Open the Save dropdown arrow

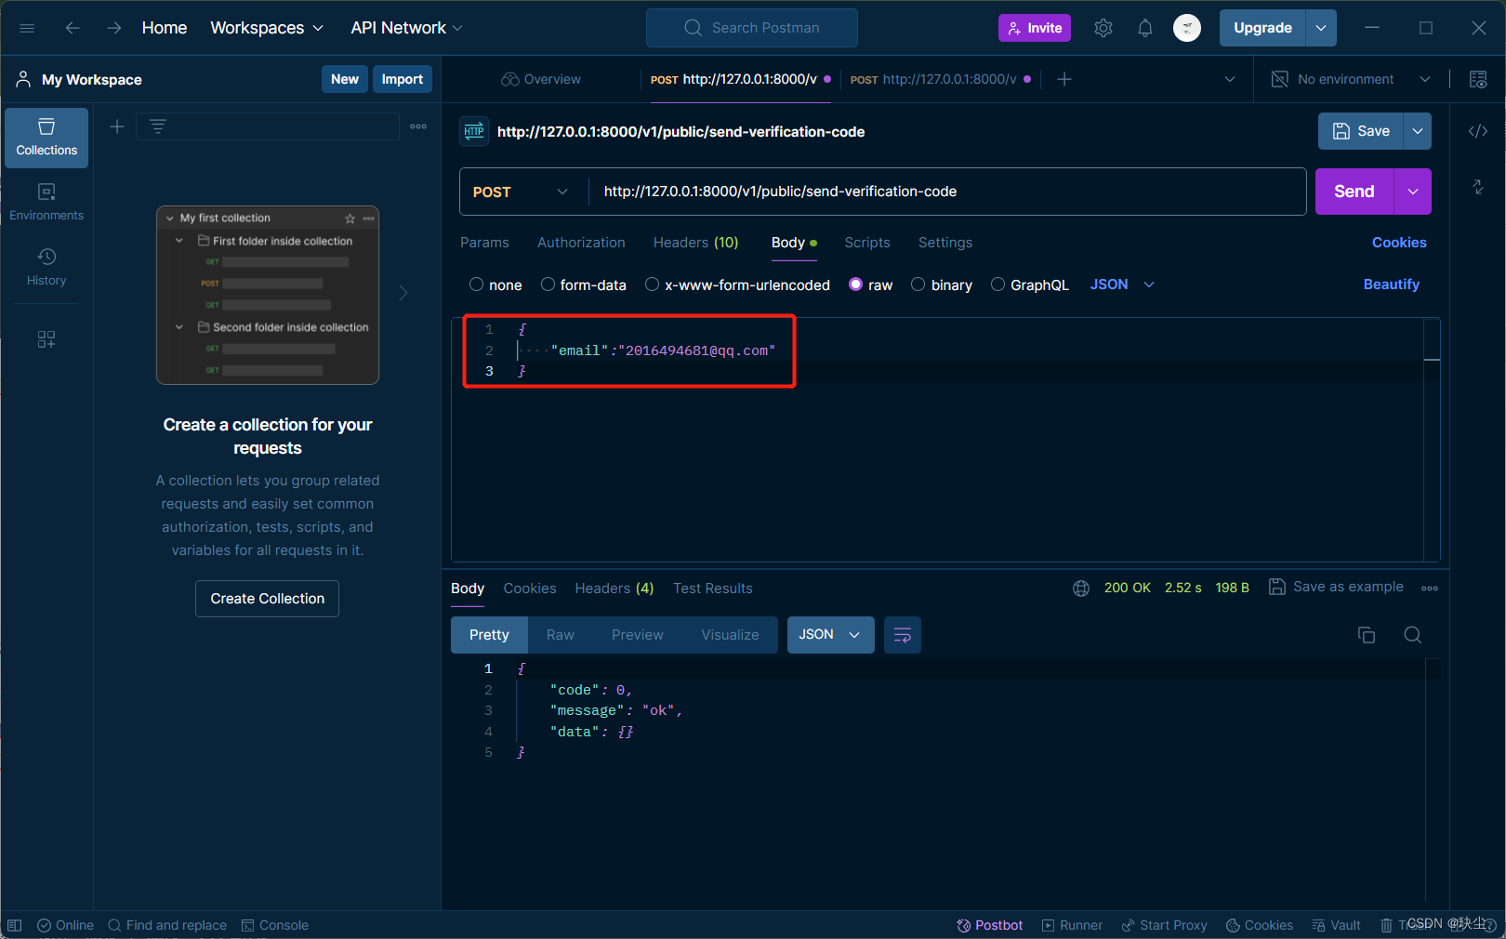[x=1418, y=131]
